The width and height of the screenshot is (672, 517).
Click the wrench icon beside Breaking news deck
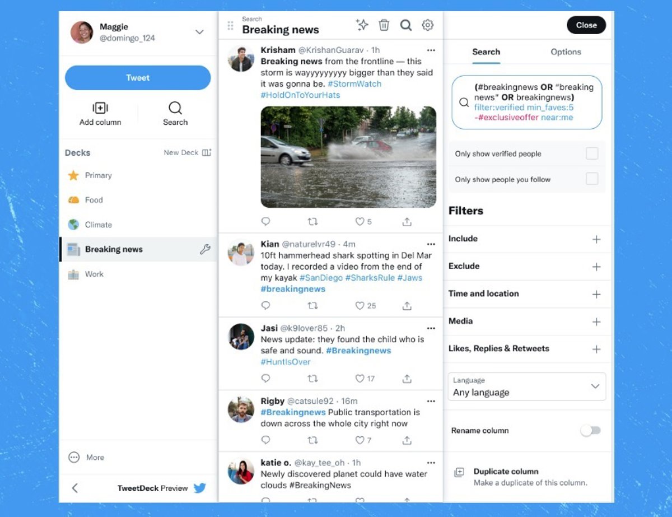point(205,250)
